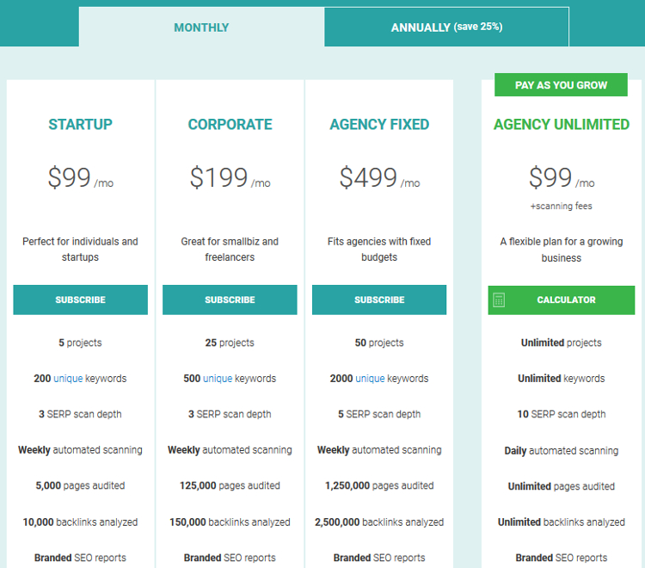This screenshot has height=568, width=645.
Task: Select the Startup plan heading
Action: point(80,124)
